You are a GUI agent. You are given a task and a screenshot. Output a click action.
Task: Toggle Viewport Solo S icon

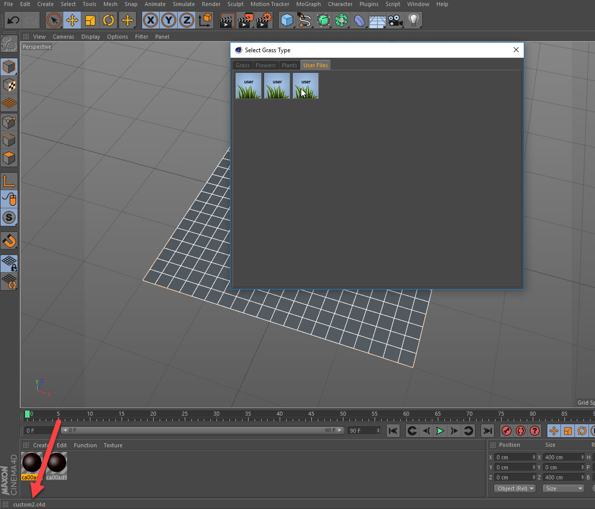coord(9,218)
